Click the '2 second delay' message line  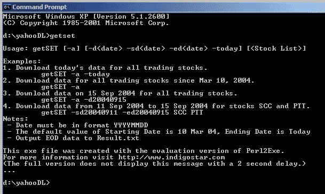point(154,164)
